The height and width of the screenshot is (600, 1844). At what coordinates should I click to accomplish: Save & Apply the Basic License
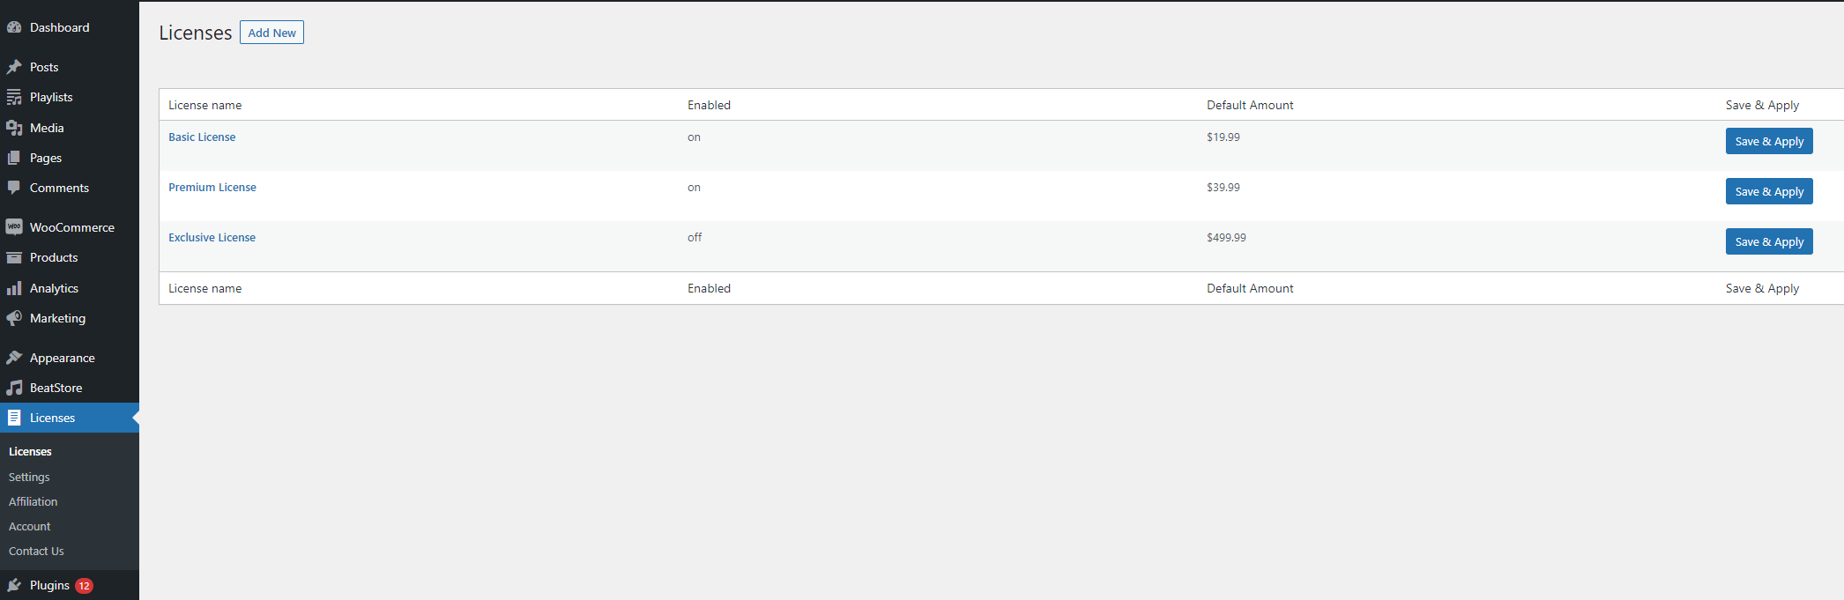tap(1769, 141)
